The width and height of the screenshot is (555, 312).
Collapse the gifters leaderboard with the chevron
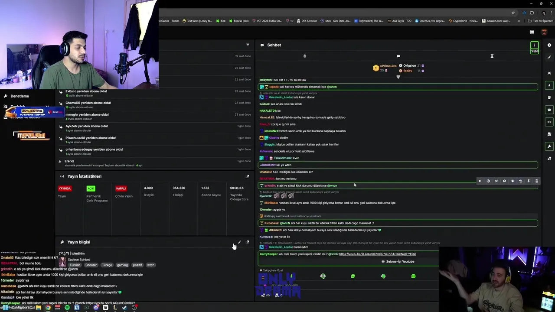(398, 77)
